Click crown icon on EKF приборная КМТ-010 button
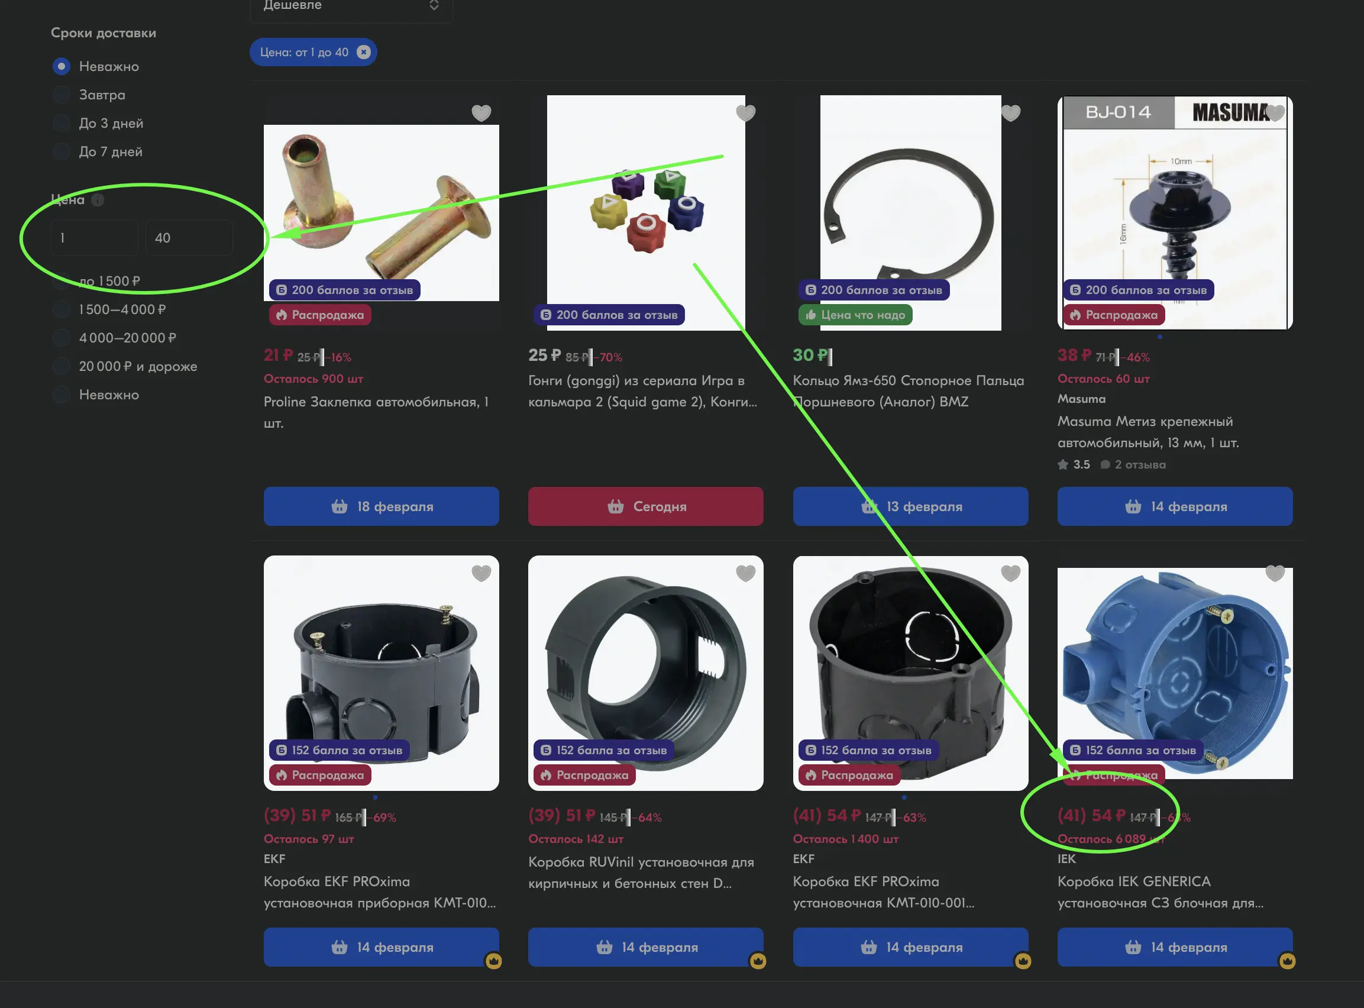The width and height of the screenshot is (1364, 1008). tap(493, 961)
